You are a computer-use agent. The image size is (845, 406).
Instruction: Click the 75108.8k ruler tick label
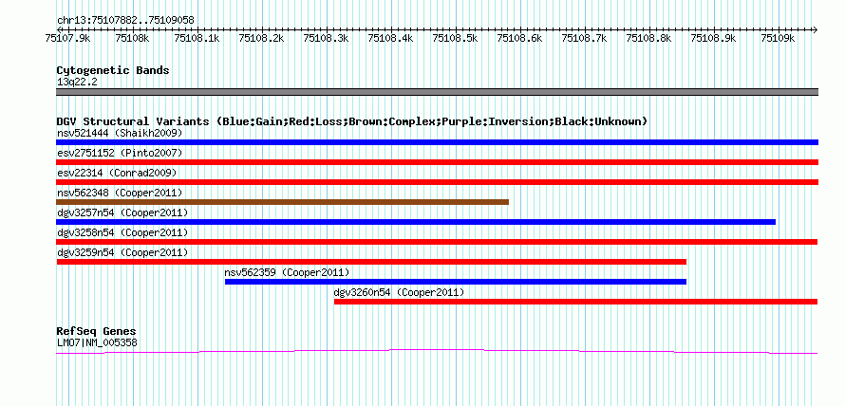[650, 38]
